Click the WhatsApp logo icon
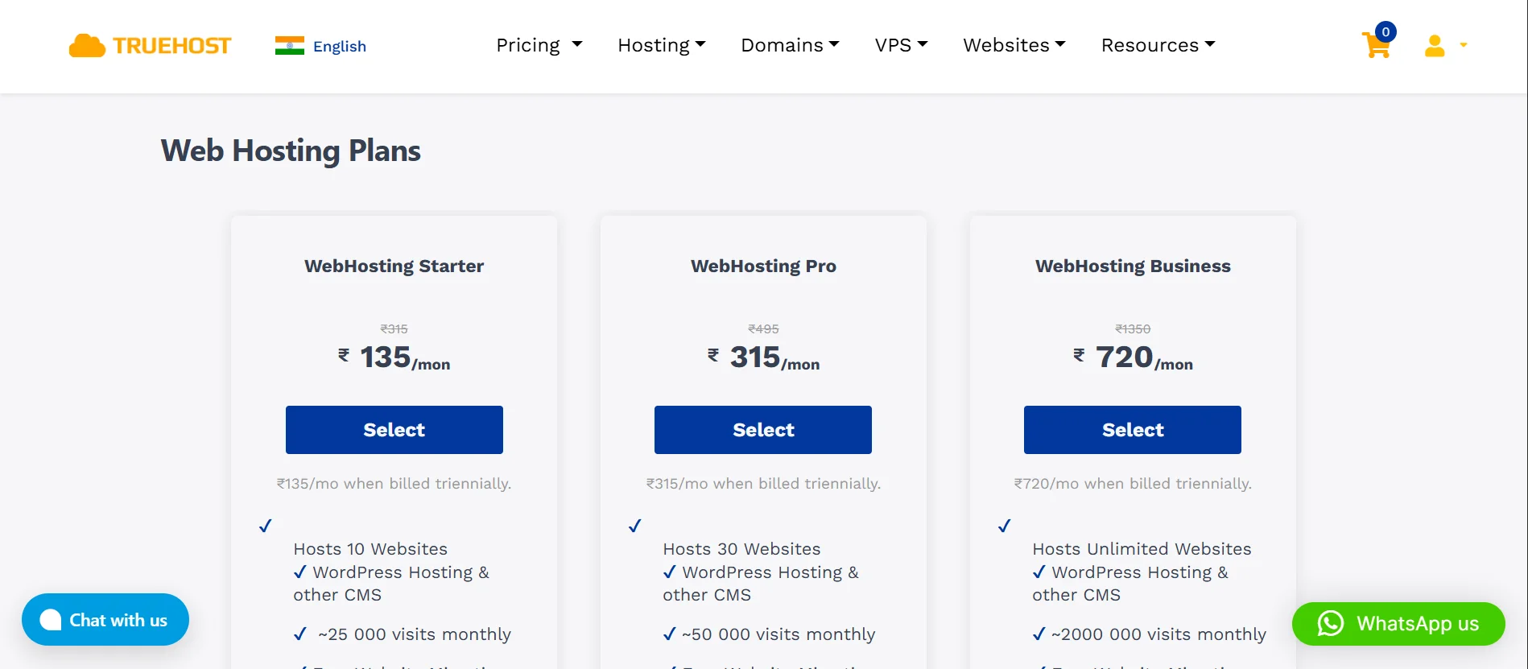This screenshot has height=669, width=1528. (1331, 624)
